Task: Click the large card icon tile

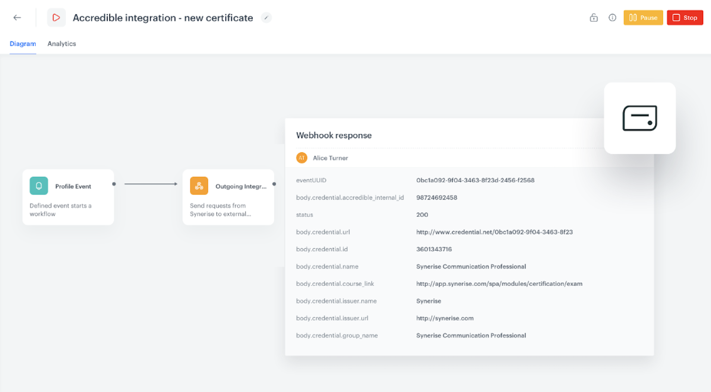Action: (x=639, y=118)
